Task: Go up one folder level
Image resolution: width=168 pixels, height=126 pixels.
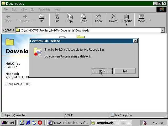Action: click(x=42, y=19)
